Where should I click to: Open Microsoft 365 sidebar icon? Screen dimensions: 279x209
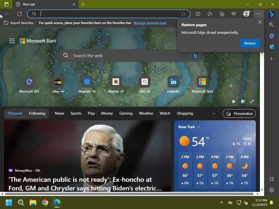pyautogui.click(x=272, y=36)
